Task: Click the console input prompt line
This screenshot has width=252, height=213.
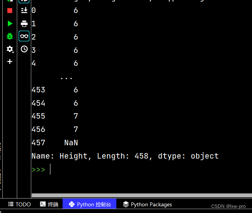Action: pos(141,169)
